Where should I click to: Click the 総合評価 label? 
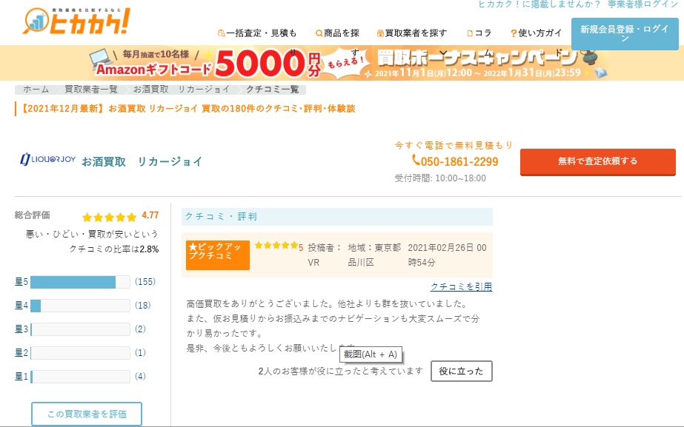[33, 215]
